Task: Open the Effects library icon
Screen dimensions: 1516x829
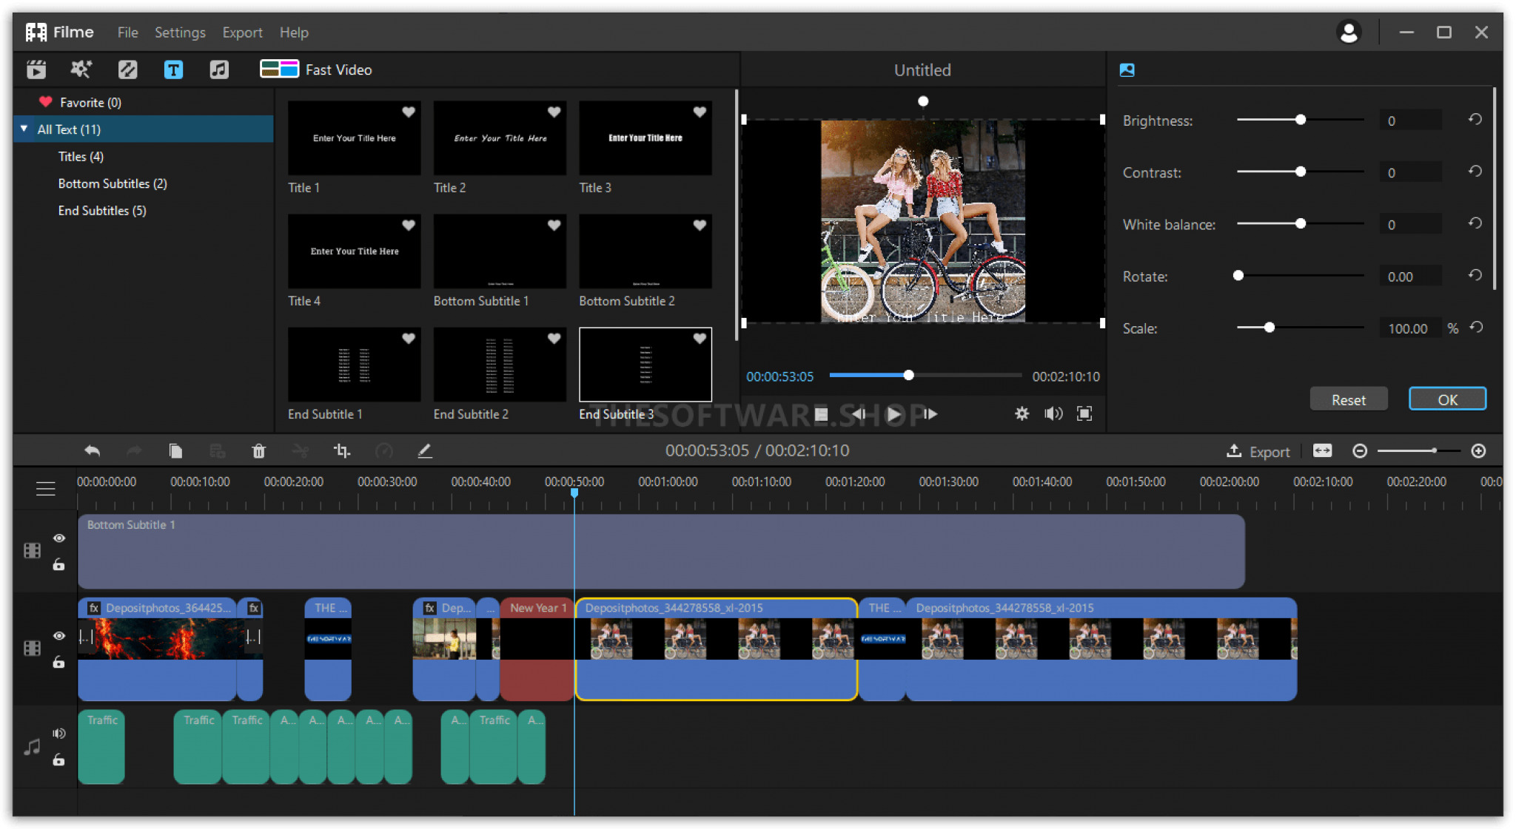Action: (x=81, y=70)
